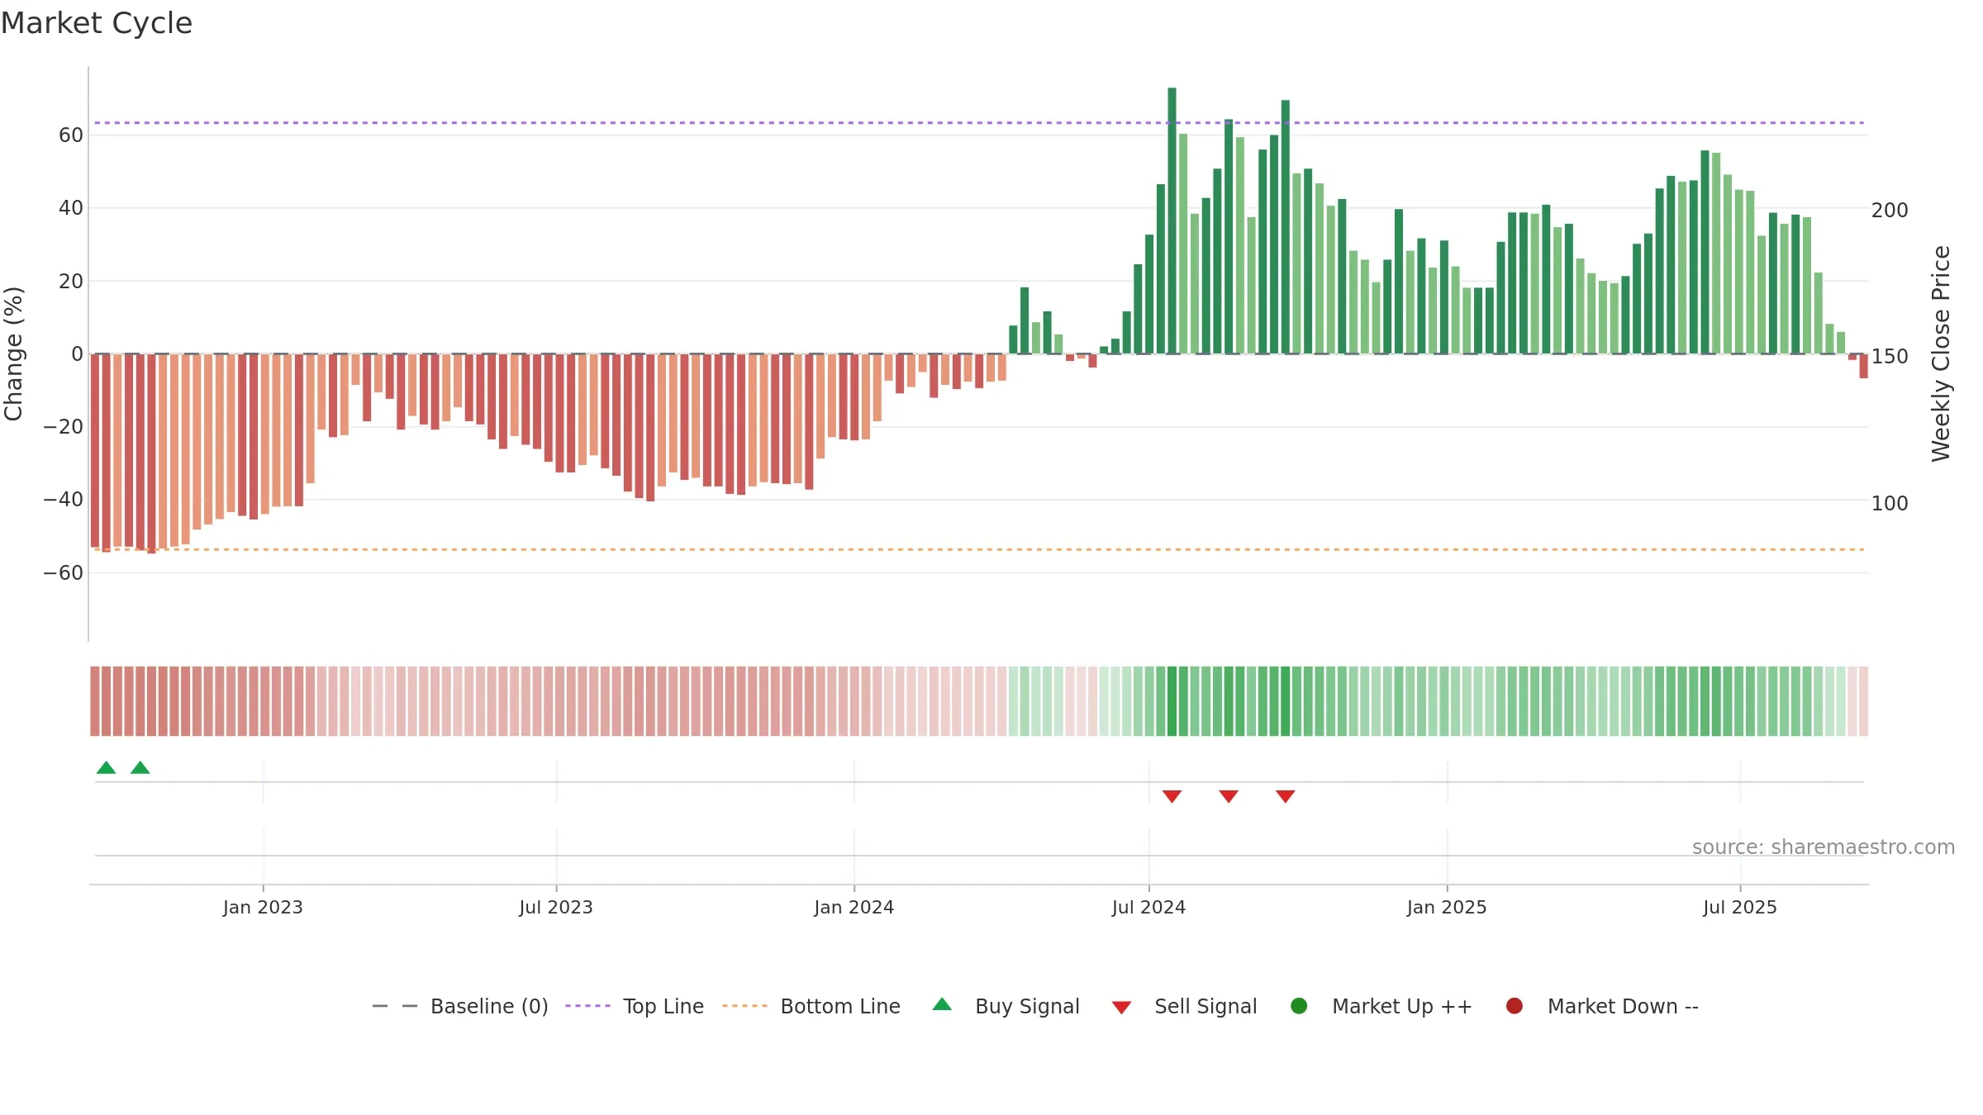Click the Jul 2025 x-axis label
The image size is (1983, 1115).
[1740, 907]
